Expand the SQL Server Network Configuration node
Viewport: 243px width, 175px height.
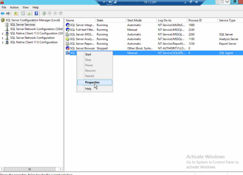pyautogui.click(x=3, y=38)
